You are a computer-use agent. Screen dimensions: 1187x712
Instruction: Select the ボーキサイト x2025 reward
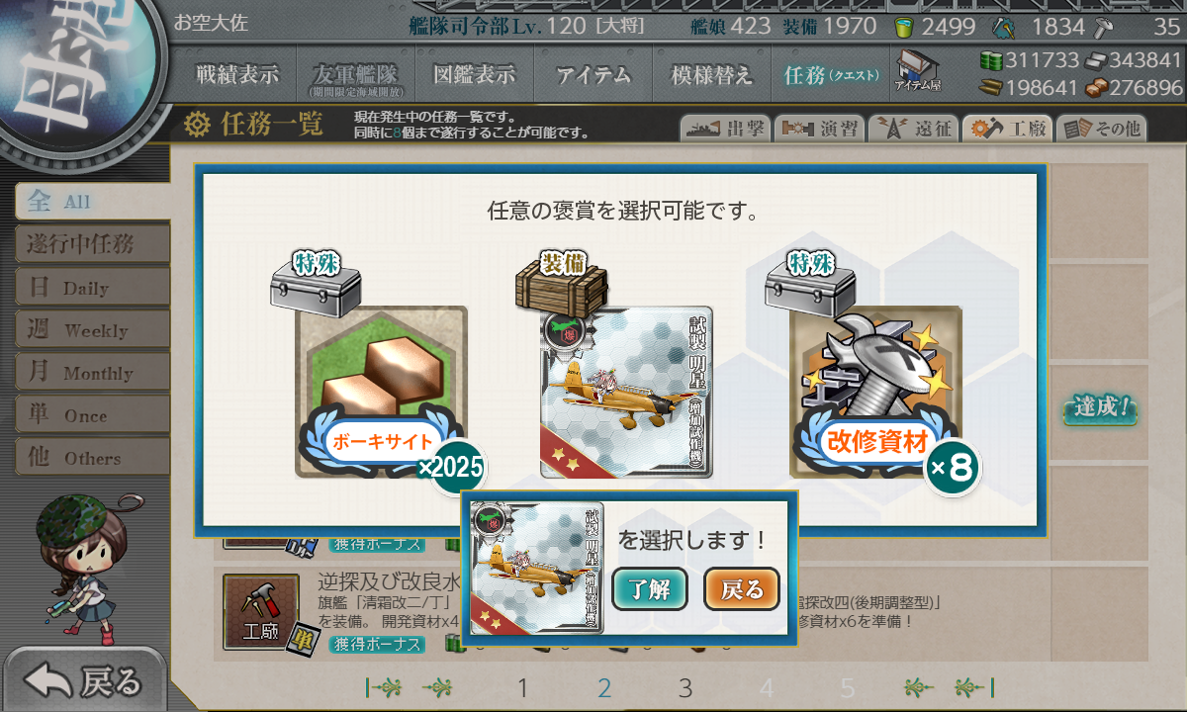[x=383, y=392]
